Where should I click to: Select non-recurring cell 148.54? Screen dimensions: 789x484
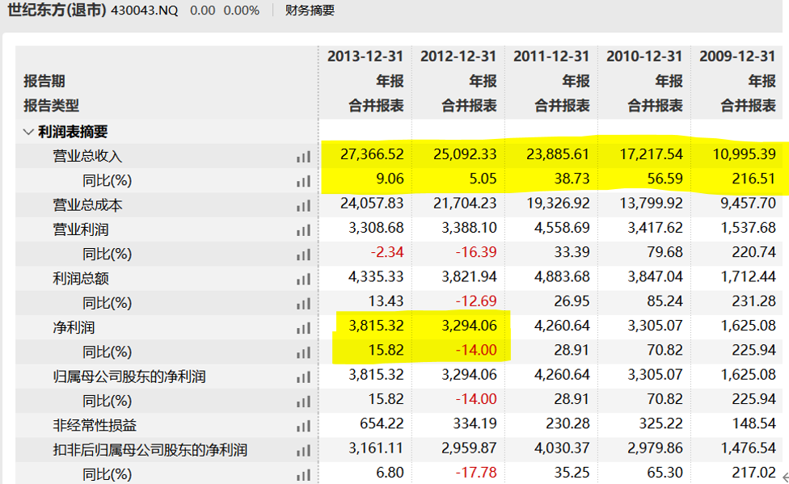click(753, 423)
